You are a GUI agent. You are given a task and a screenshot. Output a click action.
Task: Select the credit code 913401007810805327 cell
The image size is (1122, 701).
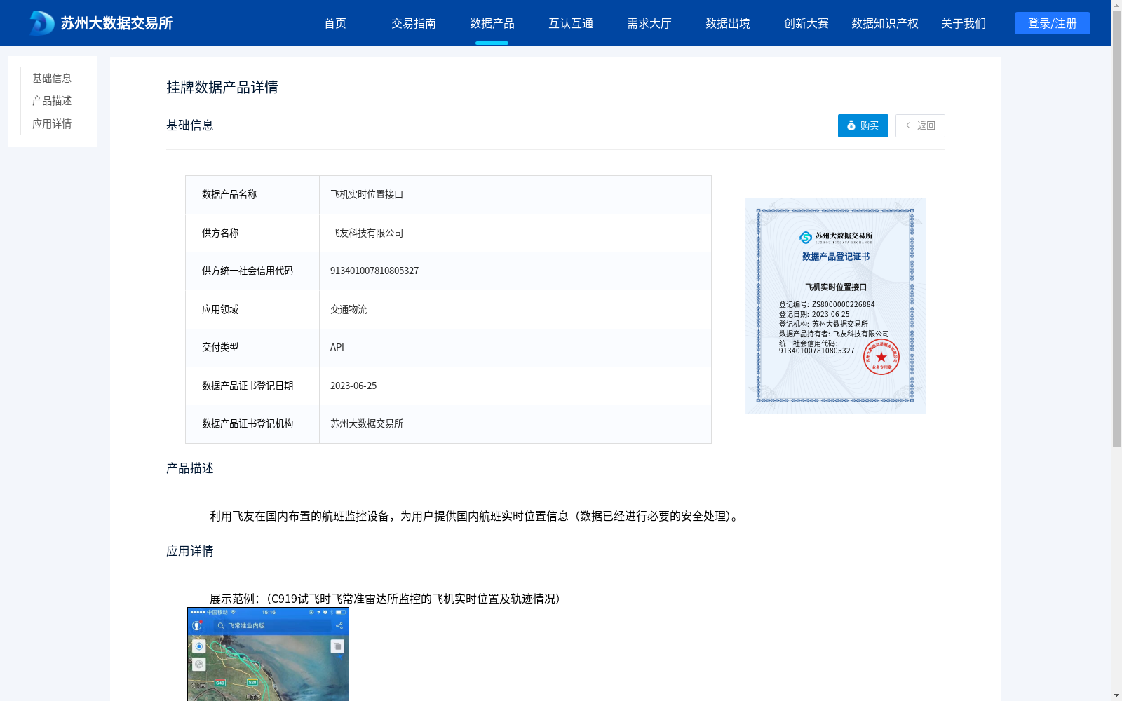(x=515, y=271)
